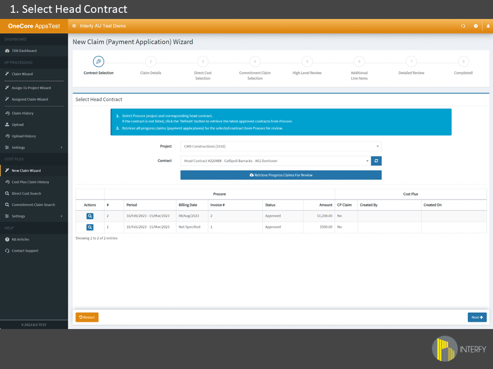The width and height of the screenshot is (493, 369).
Task: Open Claim Wizard under AP Processing
Action: click(22, 74)
